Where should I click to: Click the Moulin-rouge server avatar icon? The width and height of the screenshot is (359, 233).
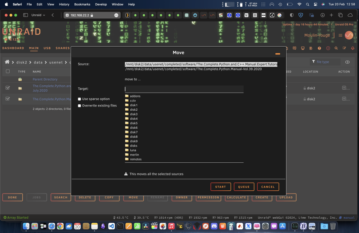[x=349, y=35]
